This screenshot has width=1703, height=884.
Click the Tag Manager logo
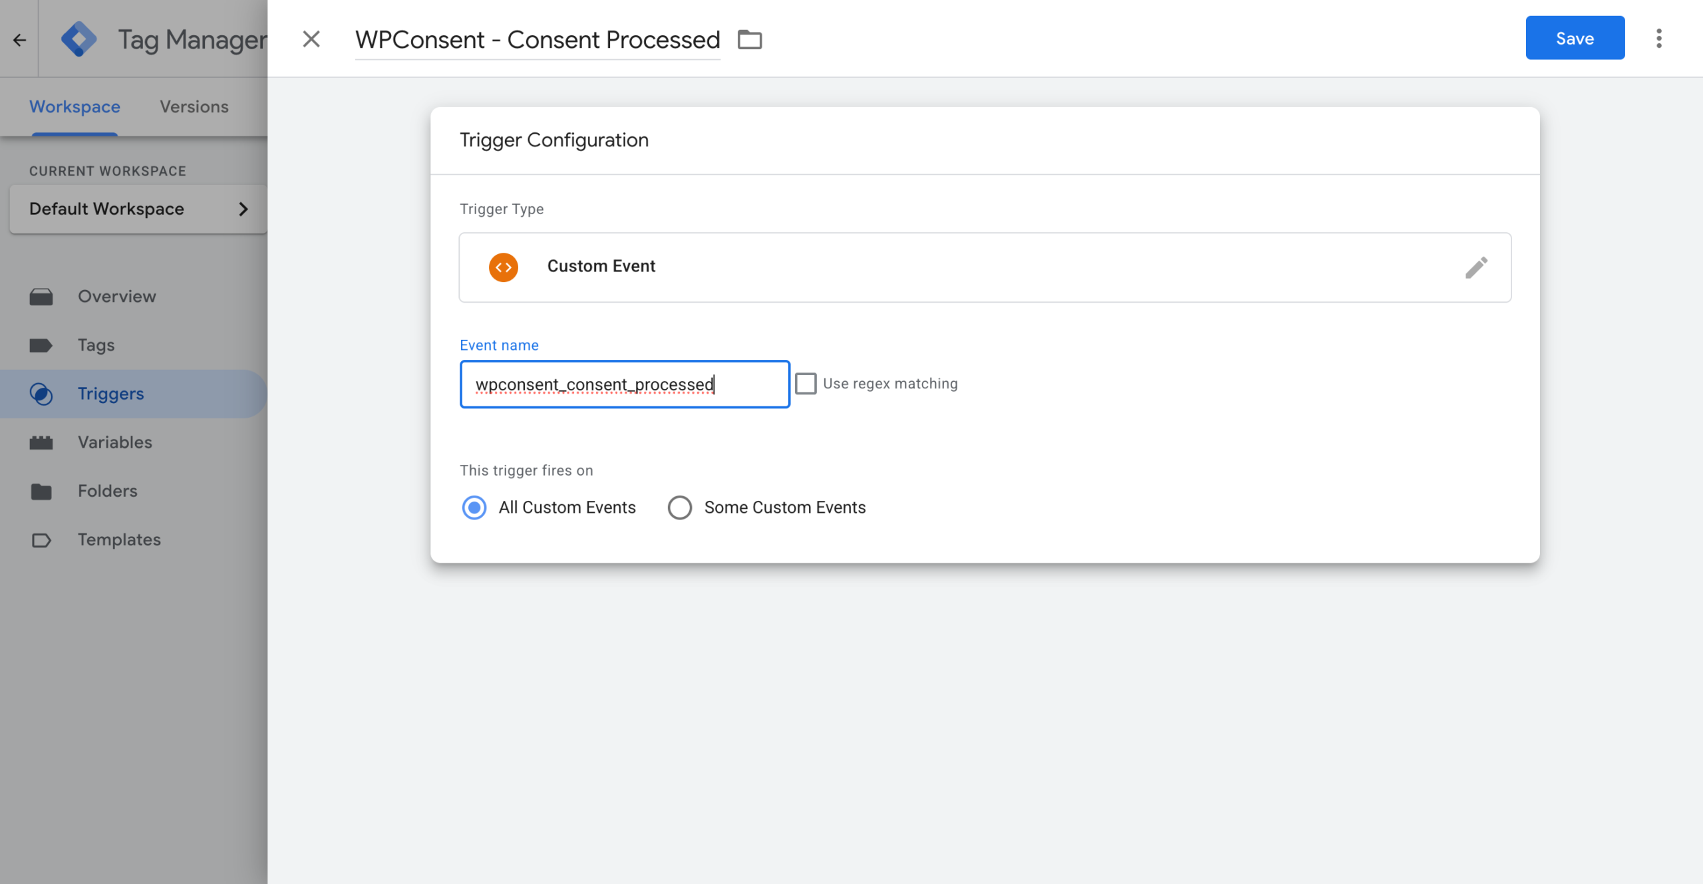[x=78, y=38]
